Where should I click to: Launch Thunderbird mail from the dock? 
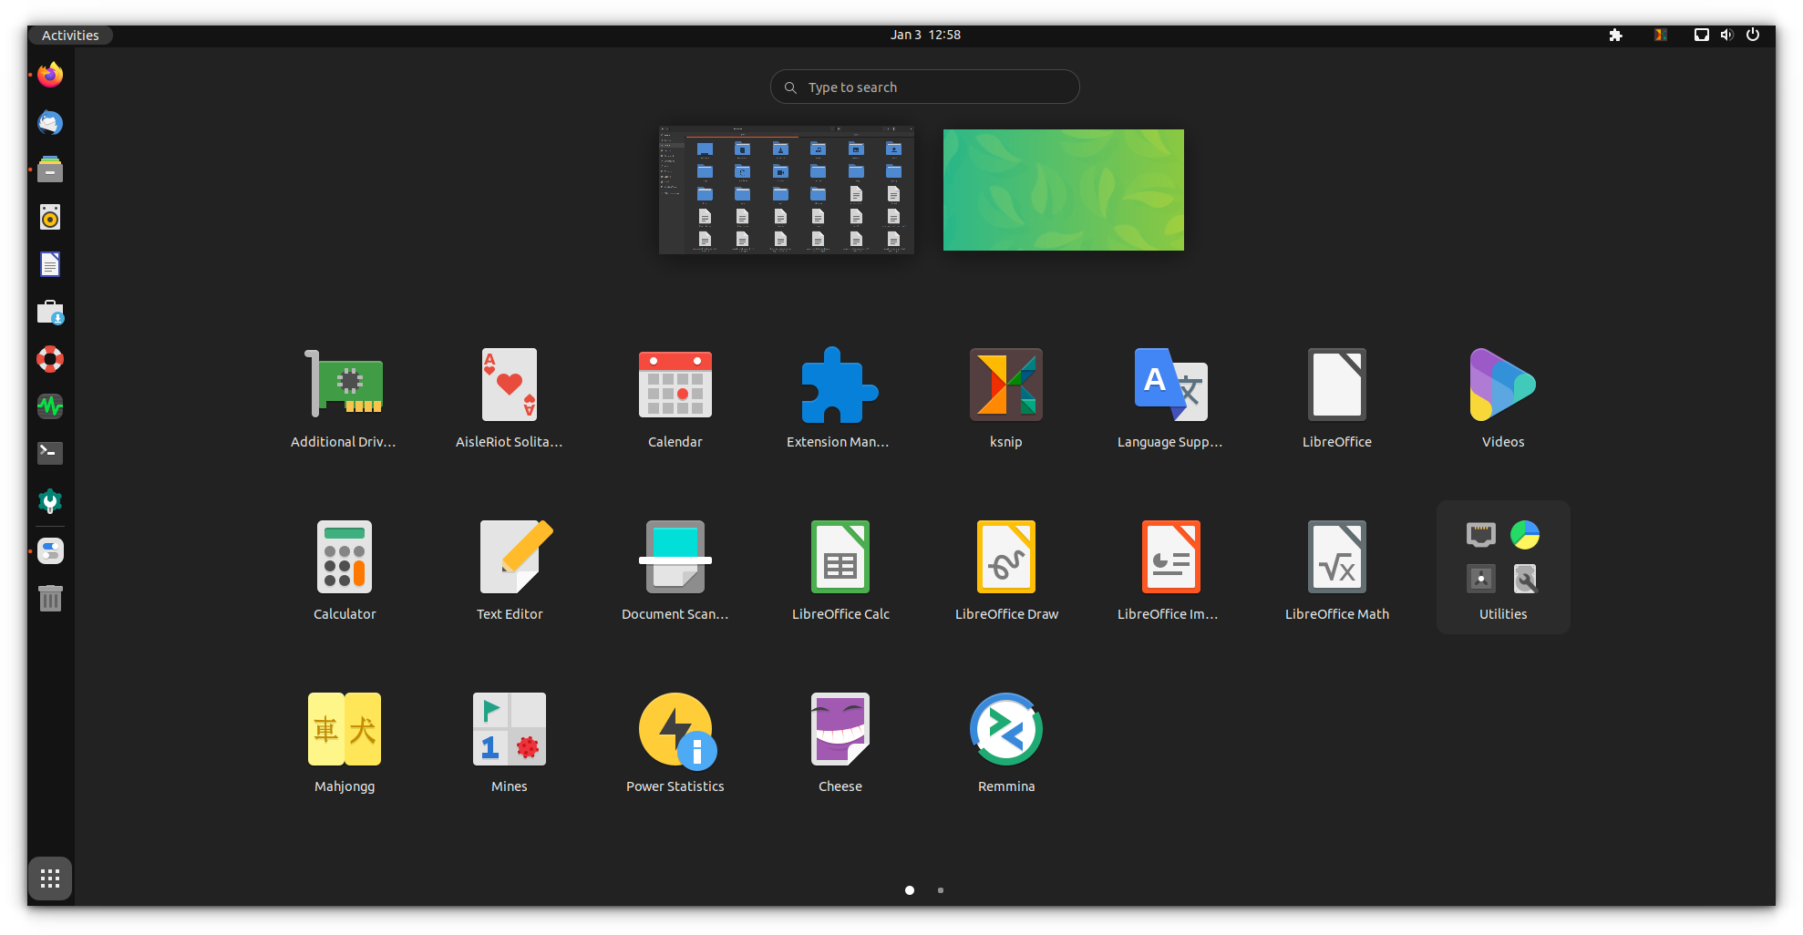click(50, 122)
